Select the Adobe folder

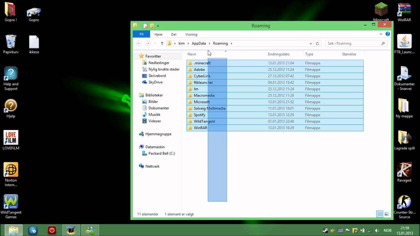click(x=275, y=69)
